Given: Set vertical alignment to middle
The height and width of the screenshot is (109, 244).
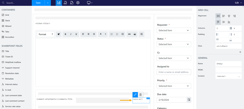Looking at the screenshot, I should pos(224,22).
